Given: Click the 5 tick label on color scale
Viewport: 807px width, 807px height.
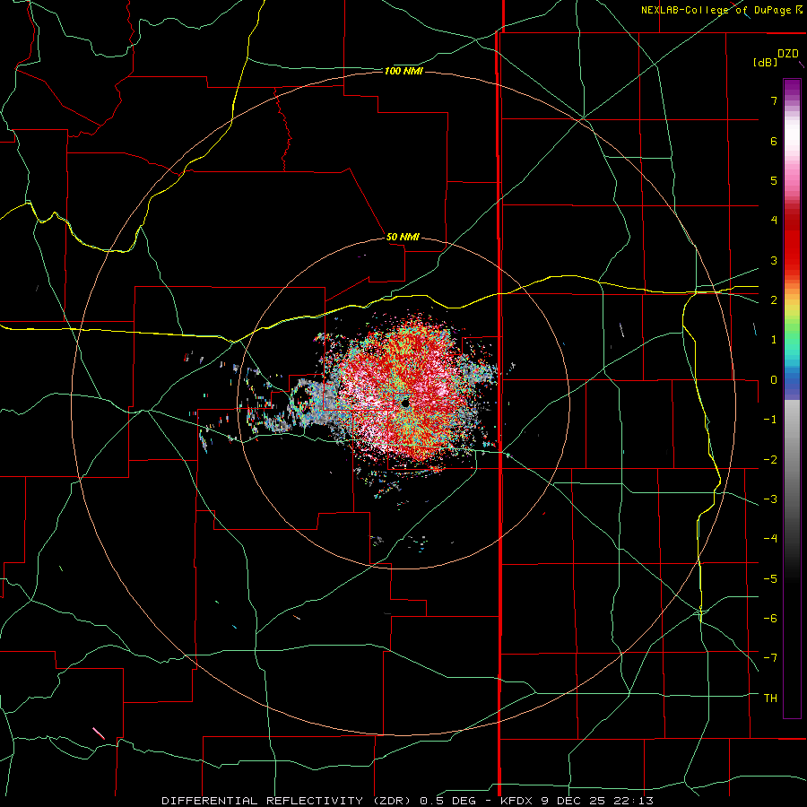Looking at the screenshot, I should click(x=774, y=180).
